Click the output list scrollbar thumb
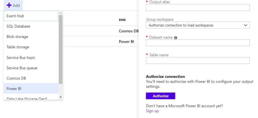 (x=60, y=49)
